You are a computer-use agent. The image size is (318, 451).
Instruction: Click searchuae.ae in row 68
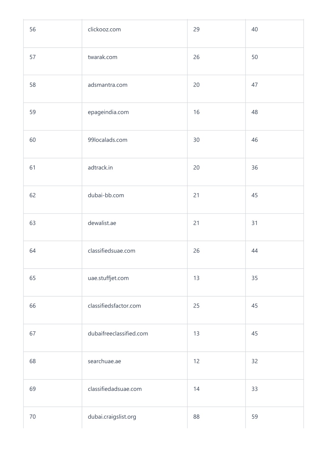point(104,361)
